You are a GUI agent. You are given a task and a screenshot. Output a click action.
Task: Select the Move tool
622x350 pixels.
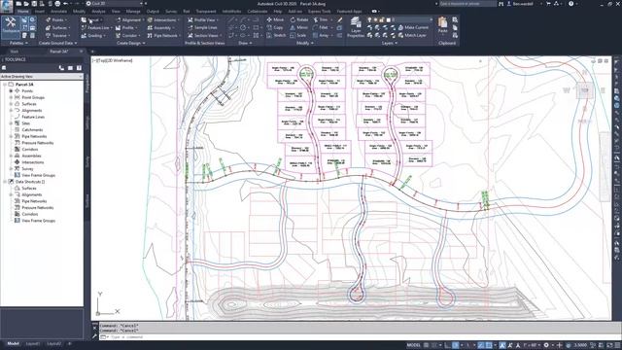[275, 19]
